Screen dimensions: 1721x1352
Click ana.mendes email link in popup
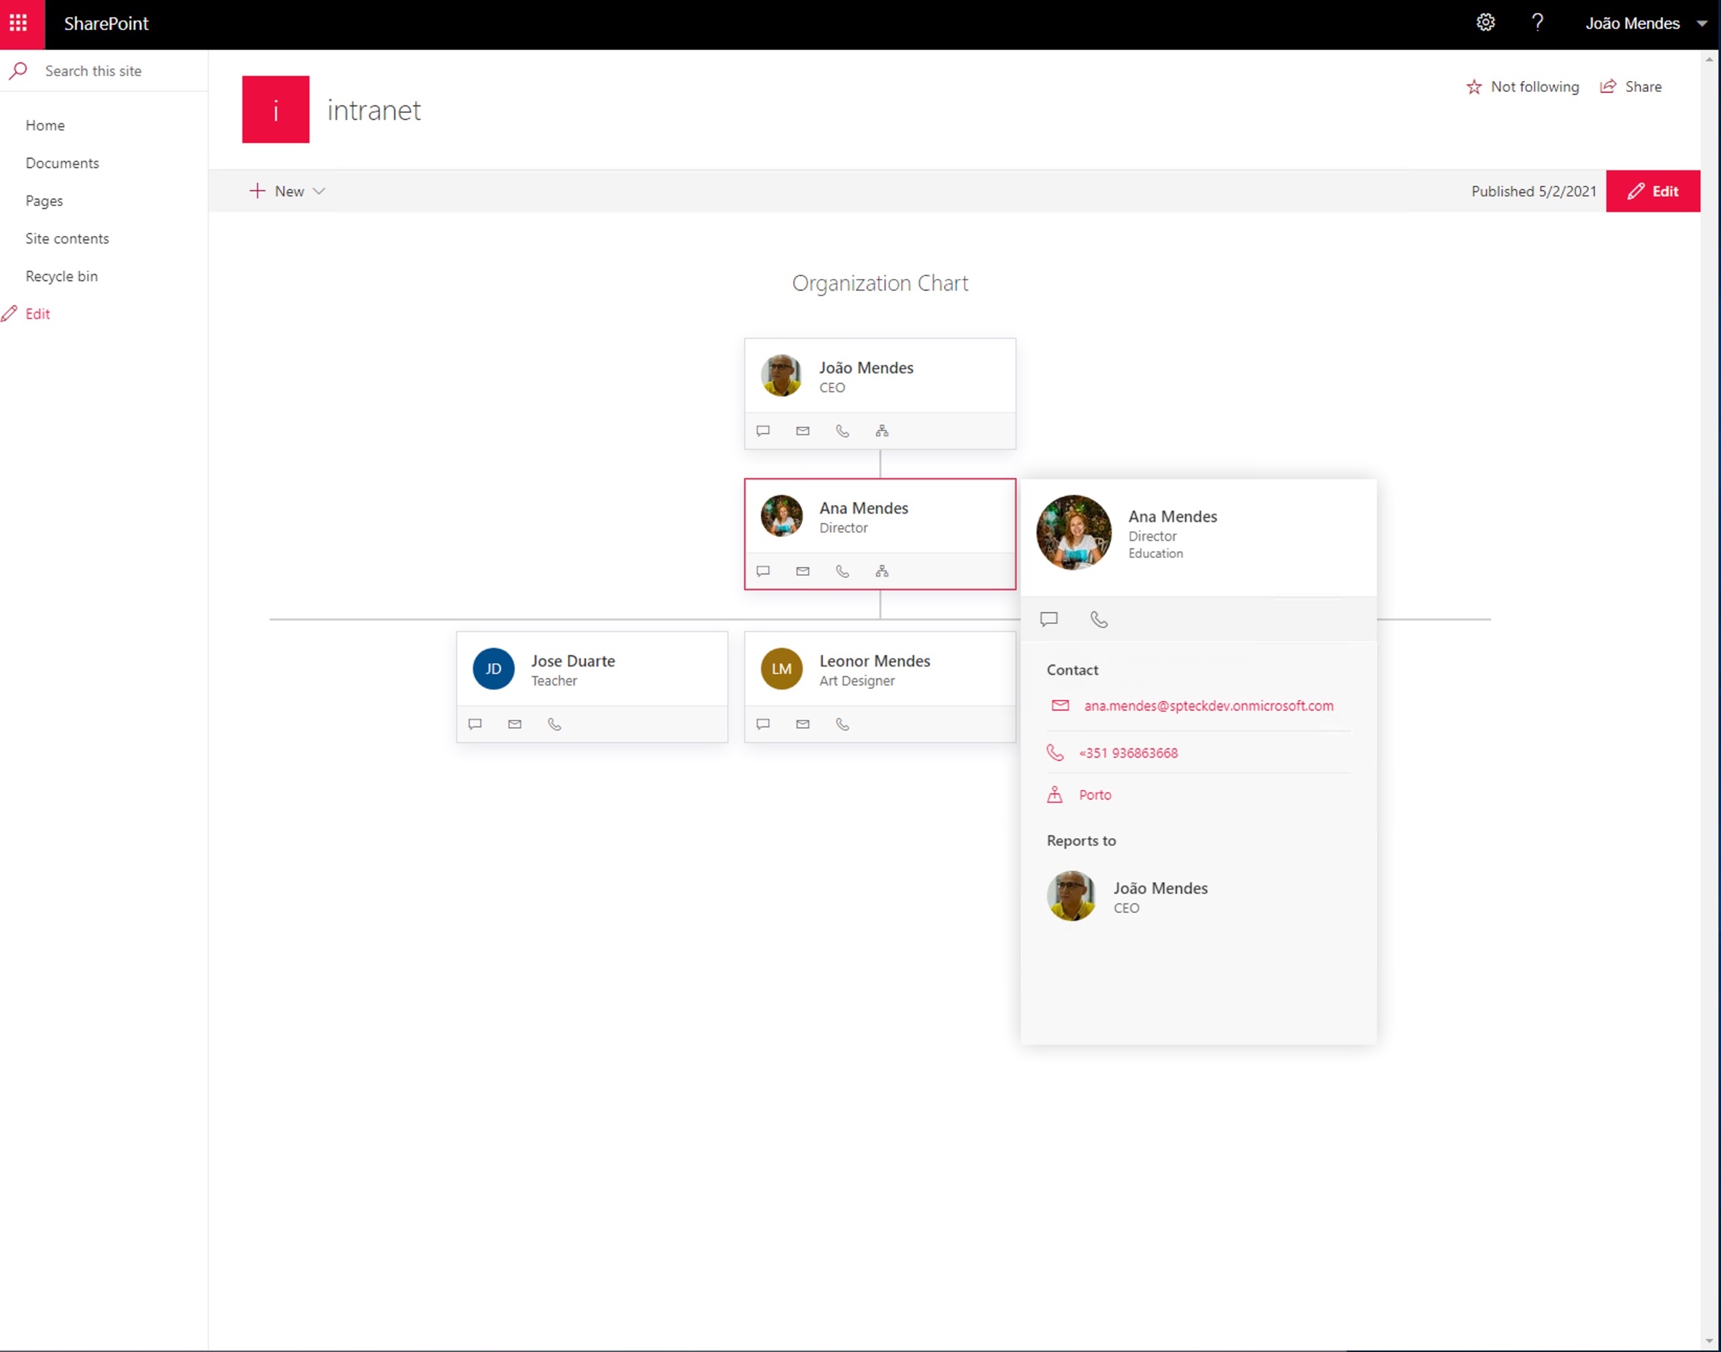pos(1208,705)
